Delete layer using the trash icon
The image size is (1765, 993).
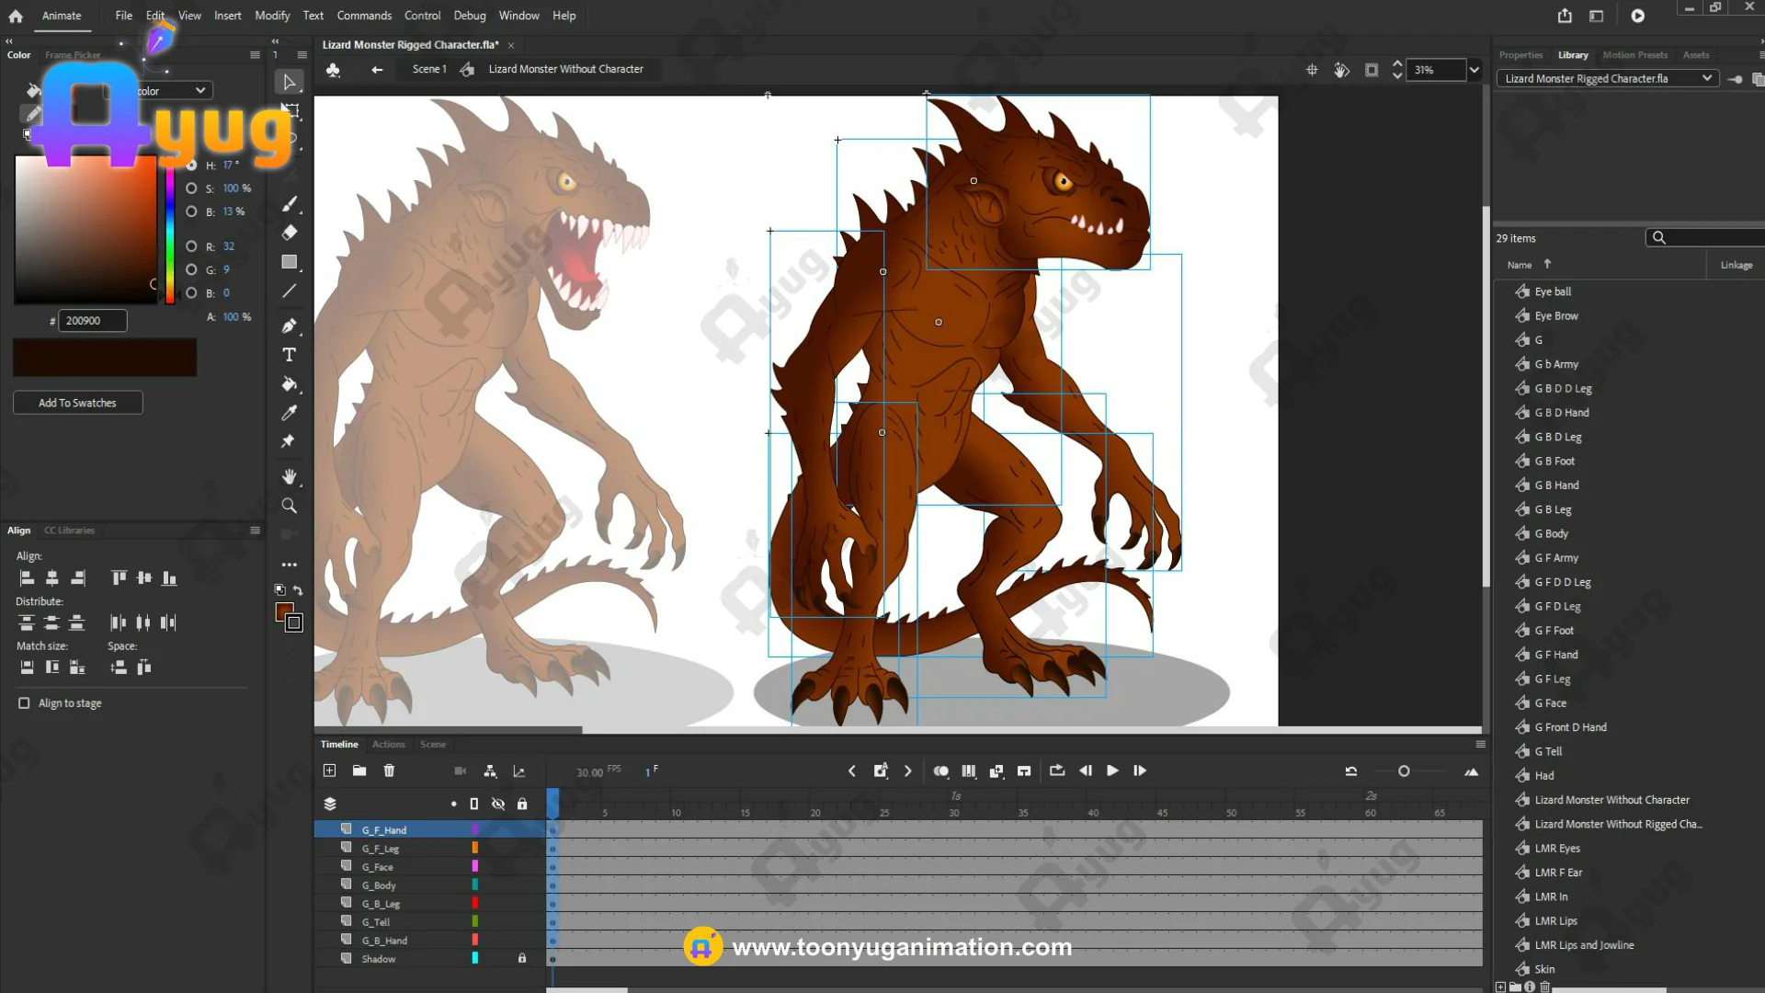(x=389, y=770)
